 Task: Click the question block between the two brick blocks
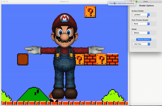coord(102,60)
